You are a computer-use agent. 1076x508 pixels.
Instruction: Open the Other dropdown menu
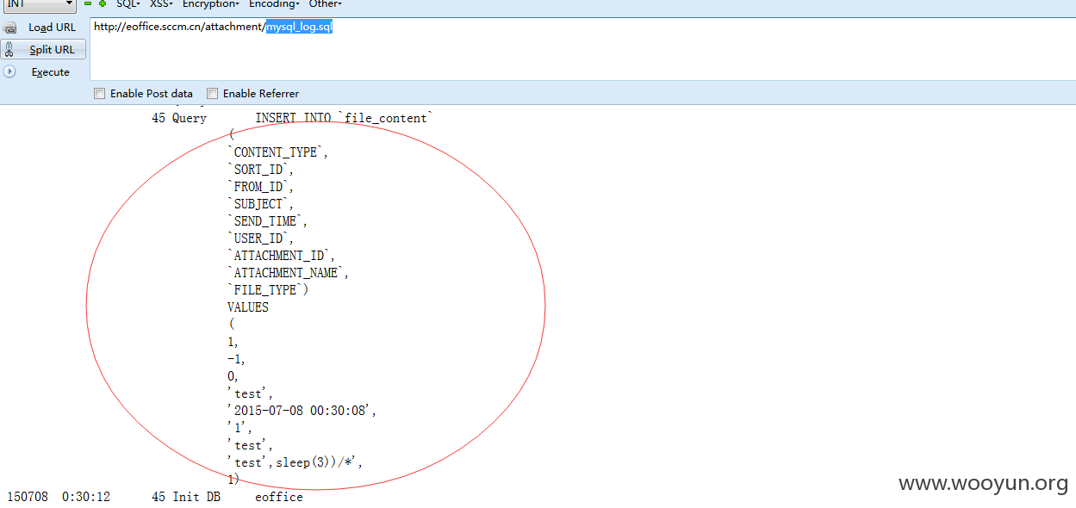pyautogui.click(x=326, y=3)
